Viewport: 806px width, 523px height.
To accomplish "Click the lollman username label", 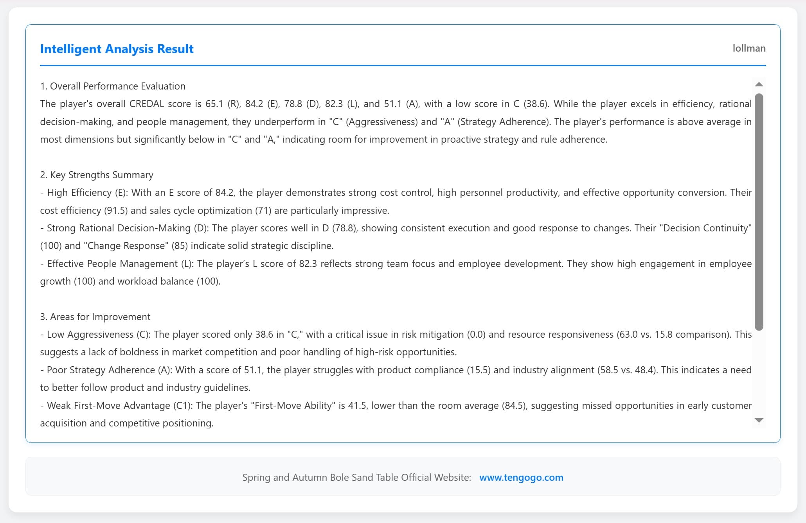I will (x=749, y=48).
